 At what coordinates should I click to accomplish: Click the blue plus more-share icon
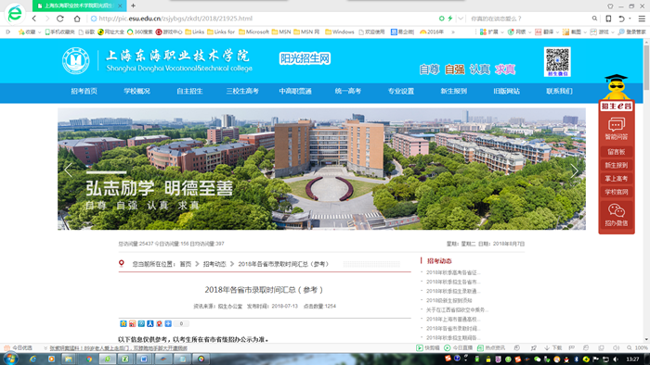[168, 323]
